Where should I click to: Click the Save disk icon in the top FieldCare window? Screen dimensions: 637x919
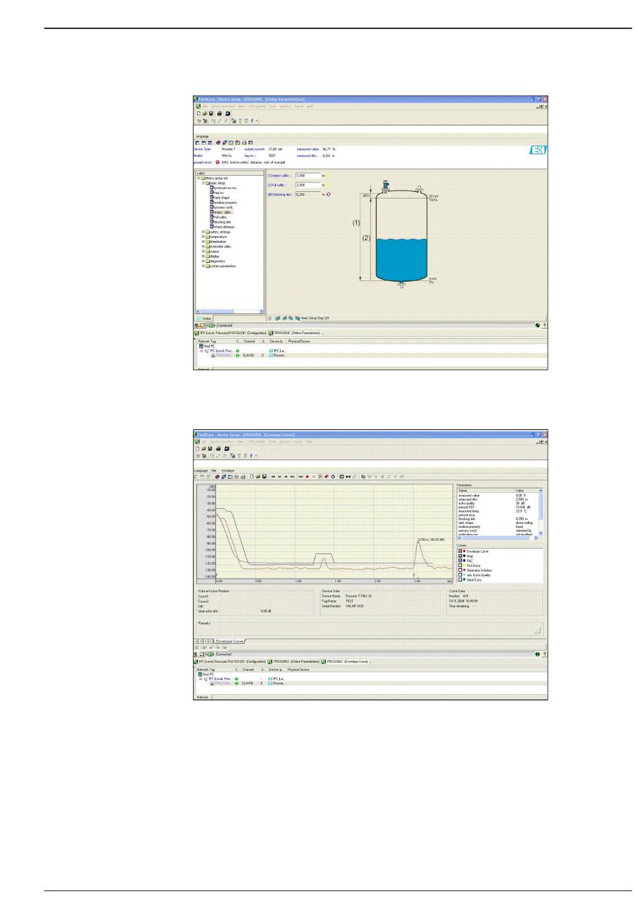coord(211,113)
